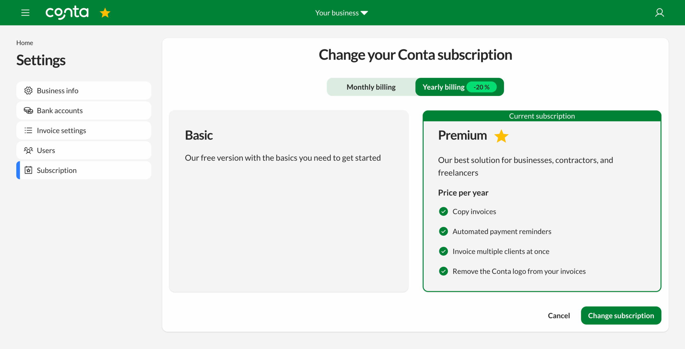Screen dimensions: 685x349
Task: Click the Users people icon
Action: [28, 150]
